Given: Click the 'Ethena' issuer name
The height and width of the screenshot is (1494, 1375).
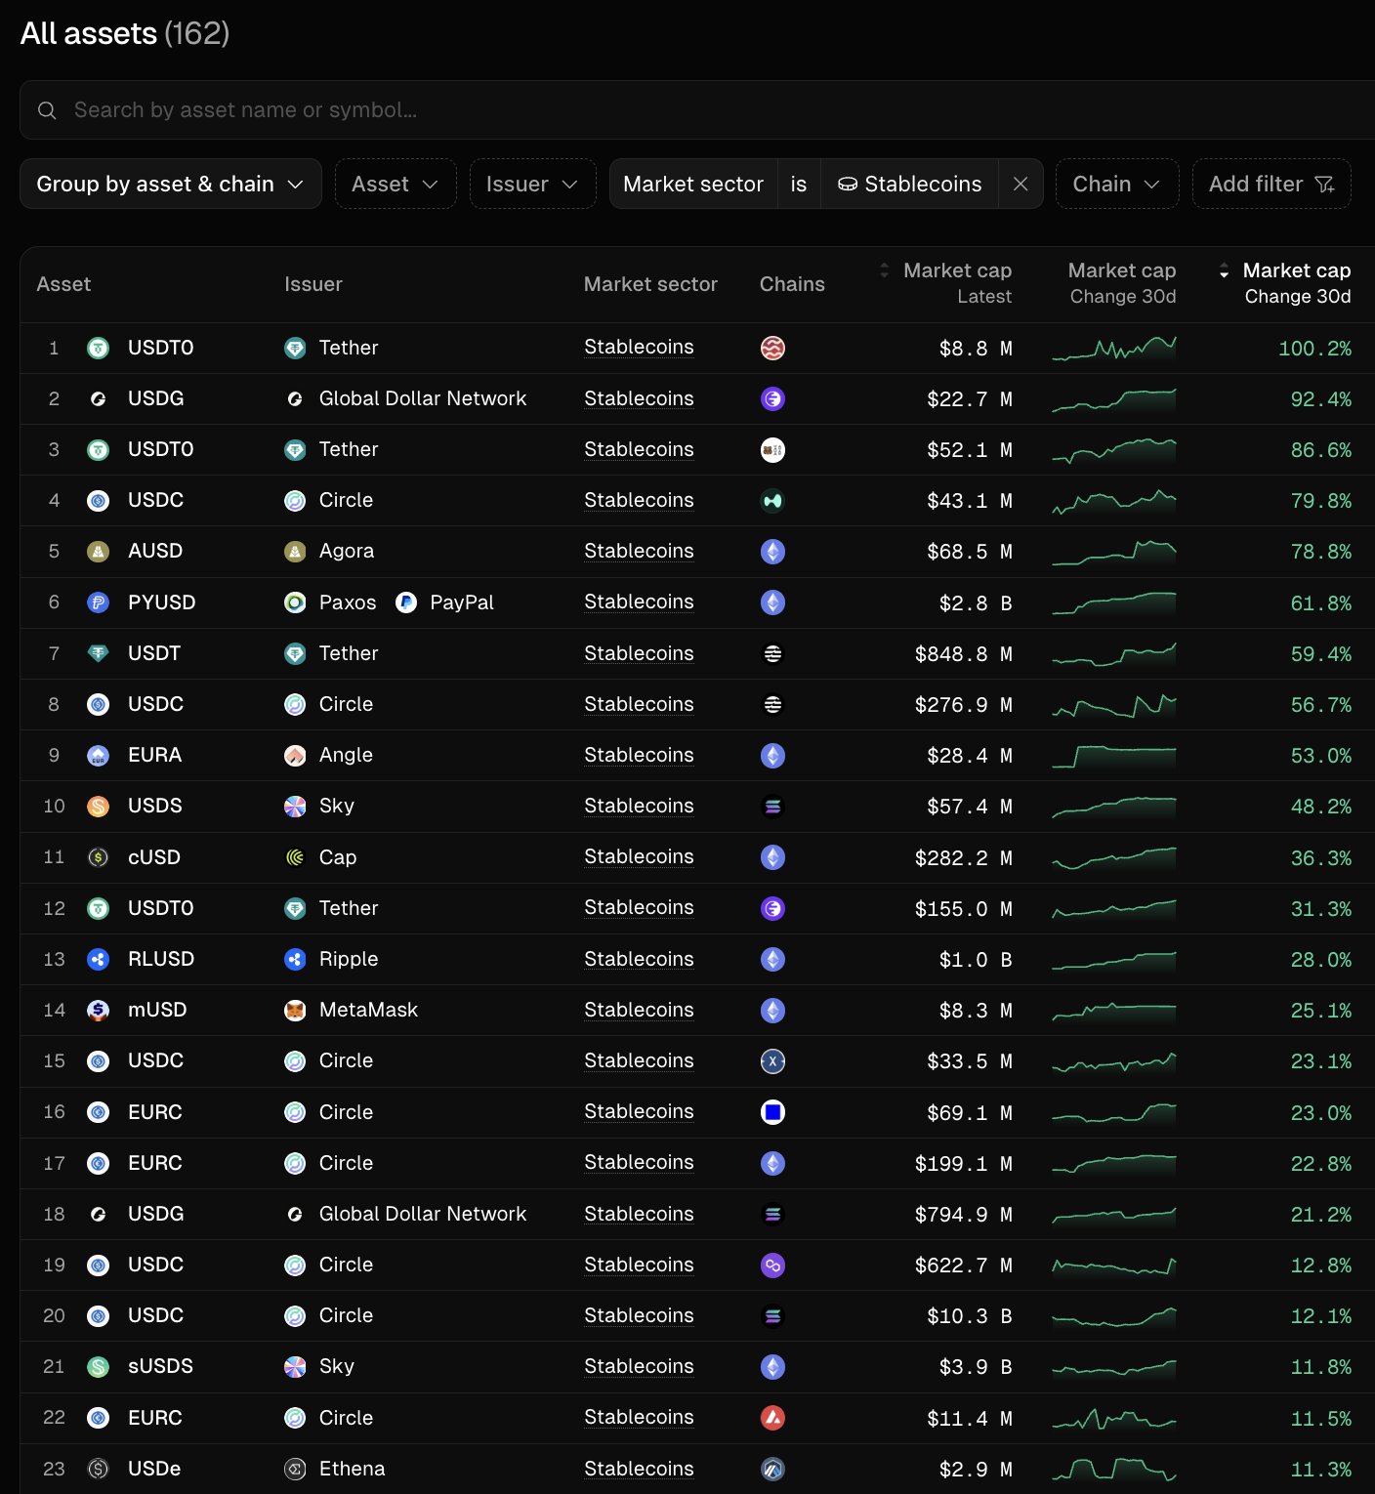Looking at the screenshot, I should (x=353, y=1469).
